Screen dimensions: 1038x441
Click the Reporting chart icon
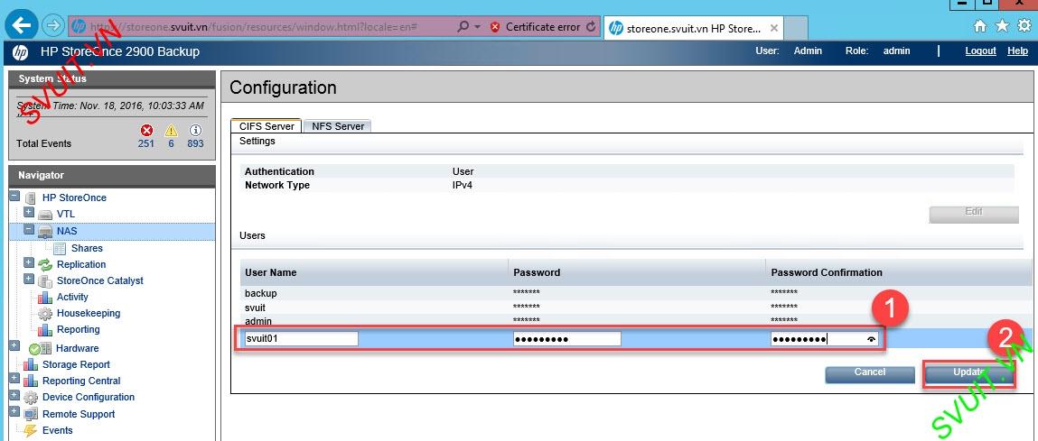(45, 330)
